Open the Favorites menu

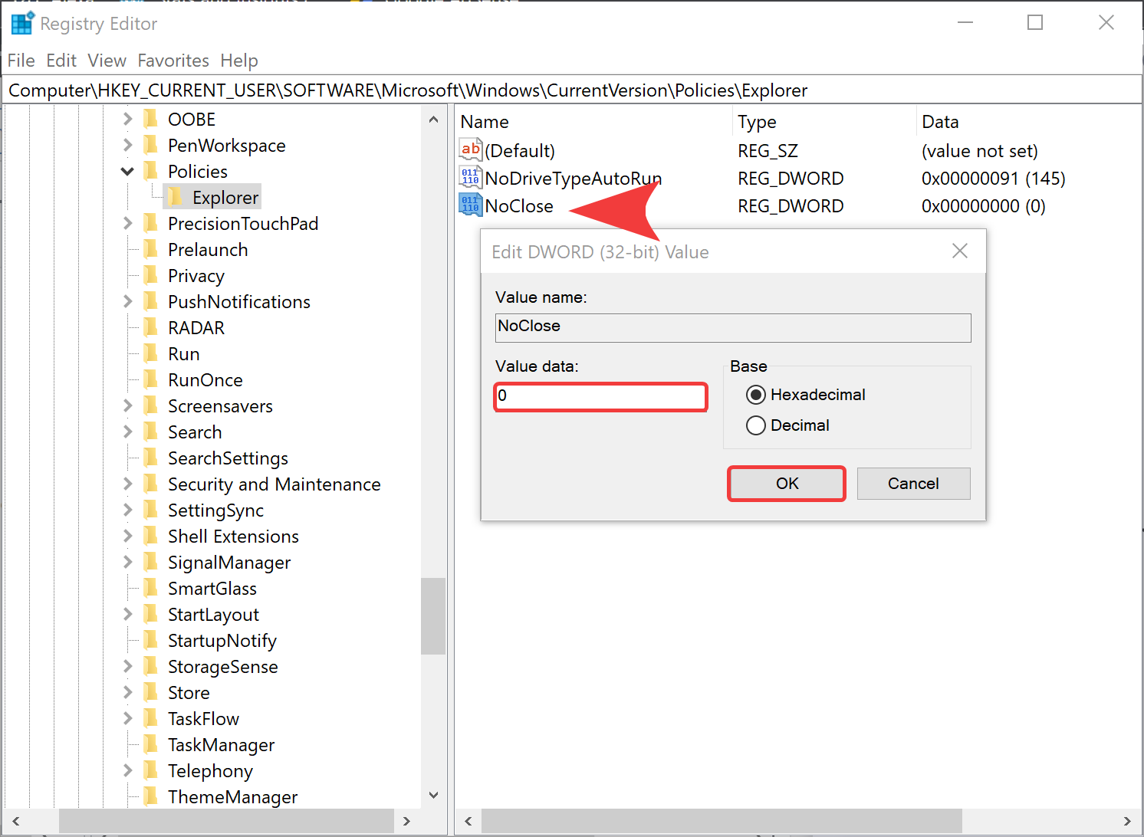(173, 61)
